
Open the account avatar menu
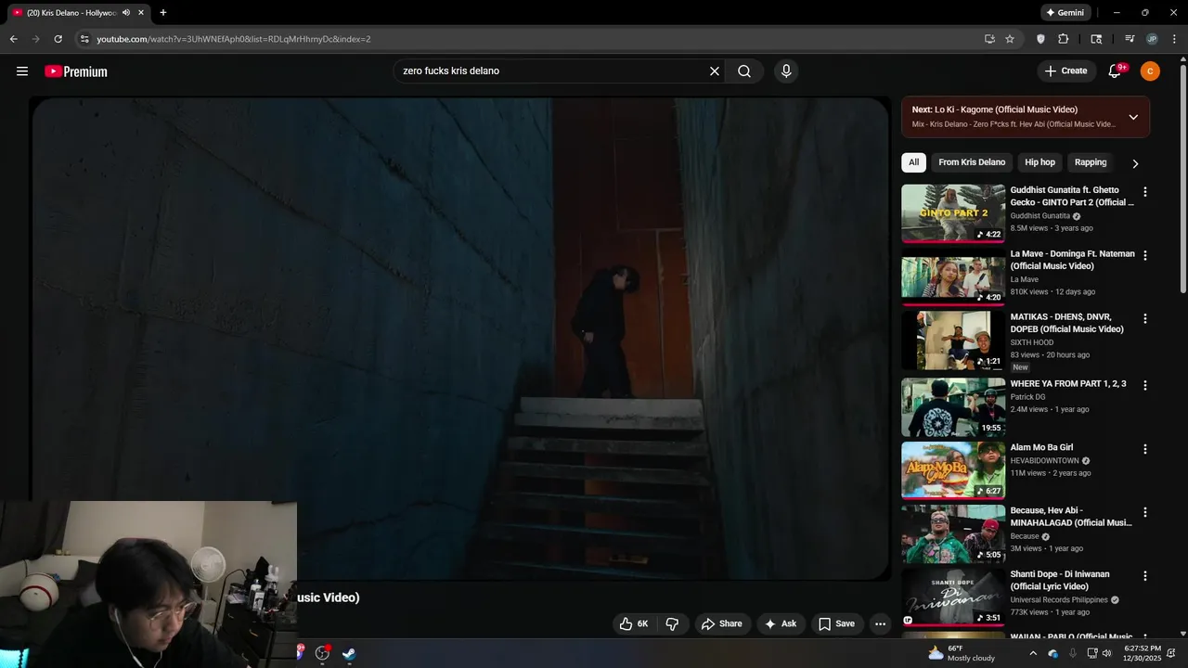coord(1150,71)
